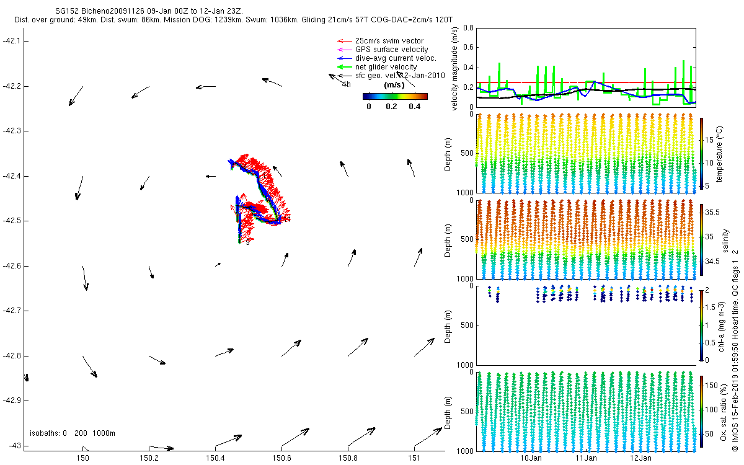Click map longitude tick '151'
The height and width of the screenshot is (465, 744).
pos(414,458)
